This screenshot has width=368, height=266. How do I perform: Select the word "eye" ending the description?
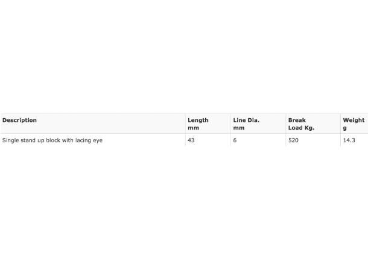(98, 141)
